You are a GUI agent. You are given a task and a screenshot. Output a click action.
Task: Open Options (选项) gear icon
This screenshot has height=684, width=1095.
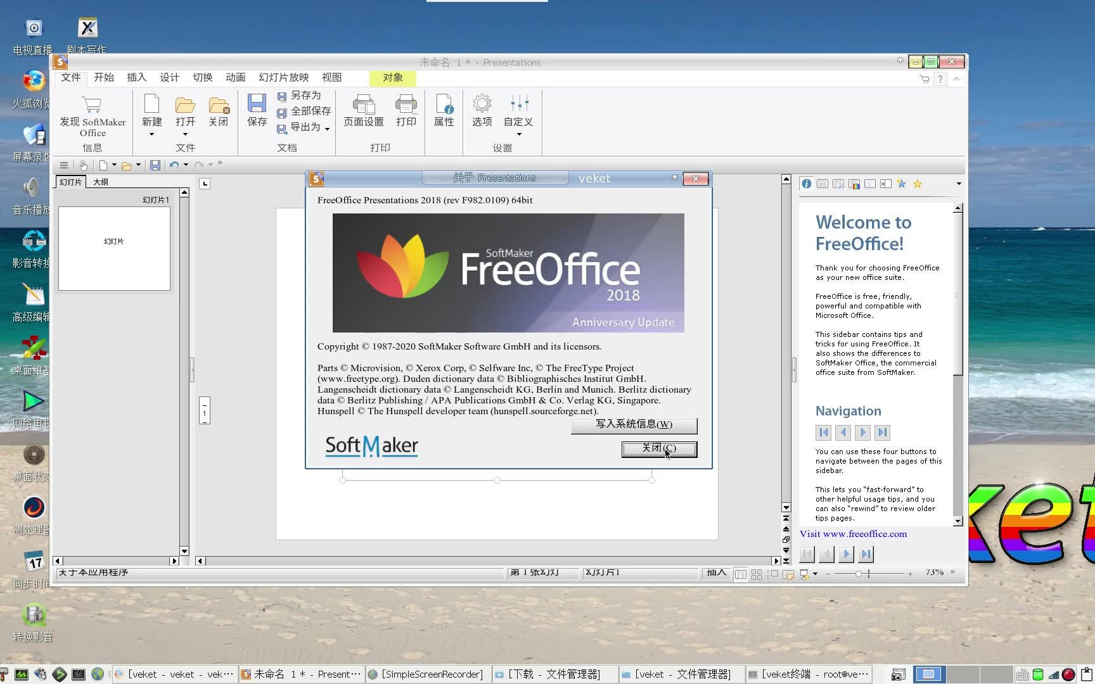(482, 110)
